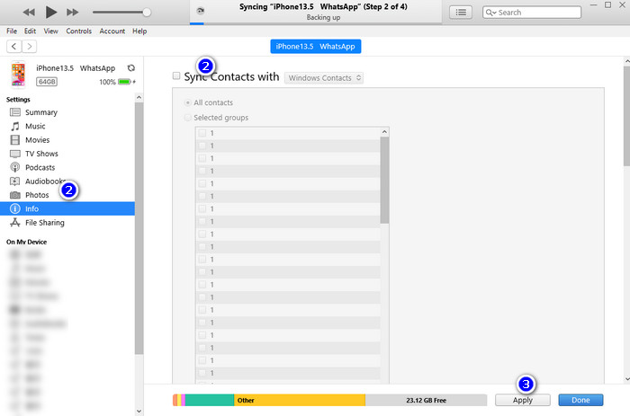Click the sync activity spinner icon

(200, 11)
